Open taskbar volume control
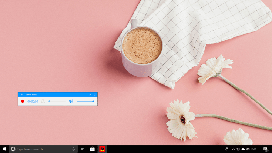272x153 pixels. [248, 149]
